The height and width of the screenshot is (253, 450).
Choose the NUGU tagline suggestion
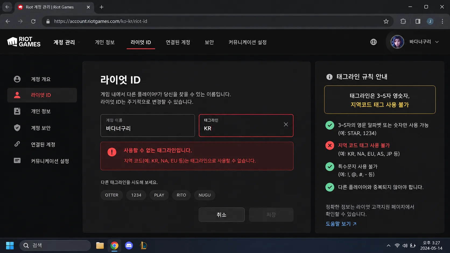pyautogui.click(x=205, y=195)
